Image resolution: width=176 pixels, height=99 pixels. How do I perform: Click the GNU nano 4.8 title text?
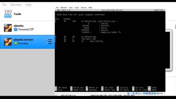(x=64, y=10)
